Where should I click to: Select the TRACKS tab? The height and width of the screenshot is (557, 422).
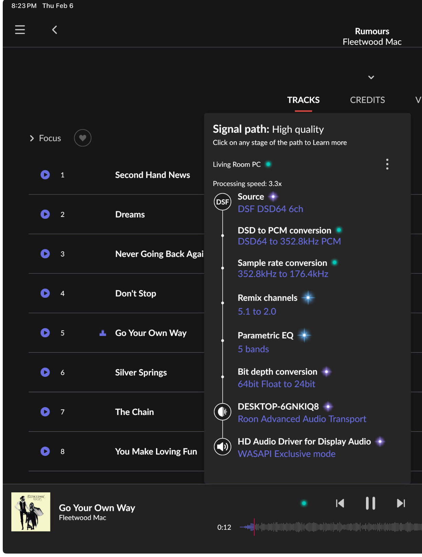point(303,100)
